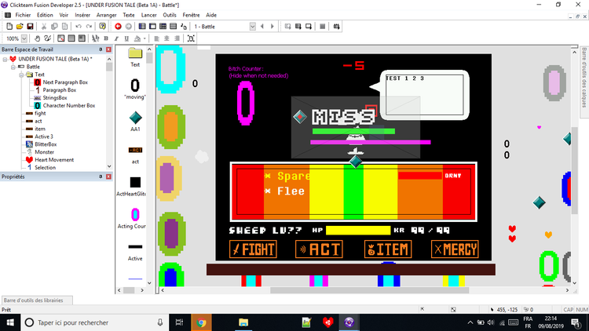Click the Build and run binoculars-like icon
The height and width of the screenshot is (331, 589).
pyautogui.click(x=337, y=26)
